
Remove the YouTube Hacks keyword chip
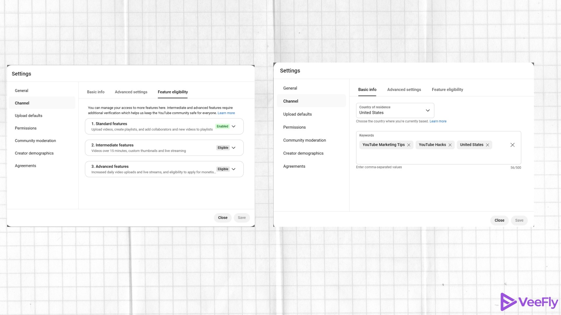tap(450, 145)
